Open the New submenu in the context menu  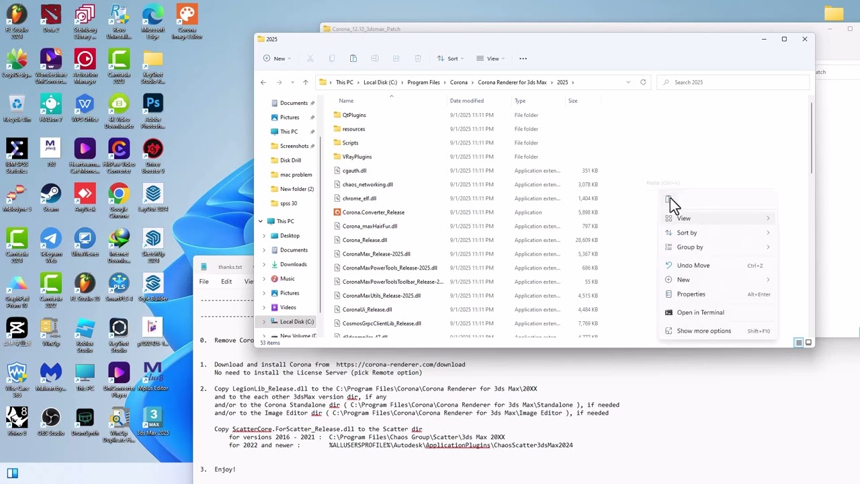click(718, 280)
